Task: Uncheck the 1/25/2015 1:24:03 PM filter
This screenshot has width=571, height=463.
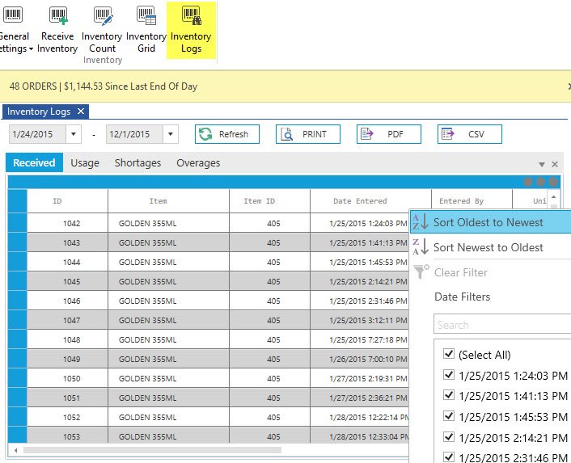Action: [449, 375]
